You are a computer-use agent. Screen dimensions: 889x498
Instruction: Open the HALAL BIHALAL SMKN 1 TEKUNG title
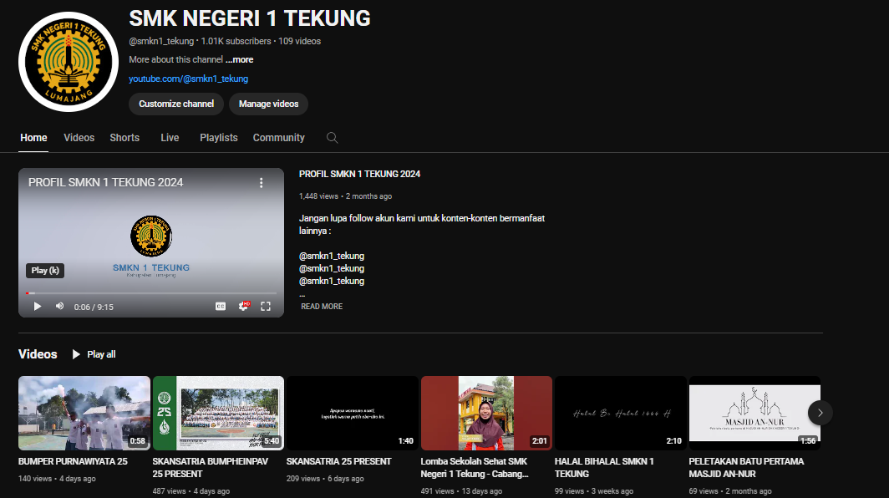coord(604,468)
